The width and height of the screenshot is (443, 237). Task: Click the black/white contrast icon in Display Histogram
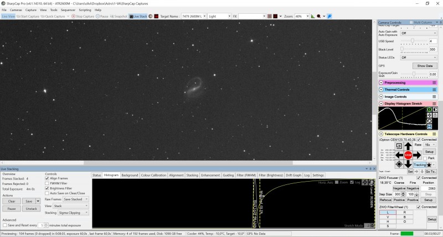[435, 110]
